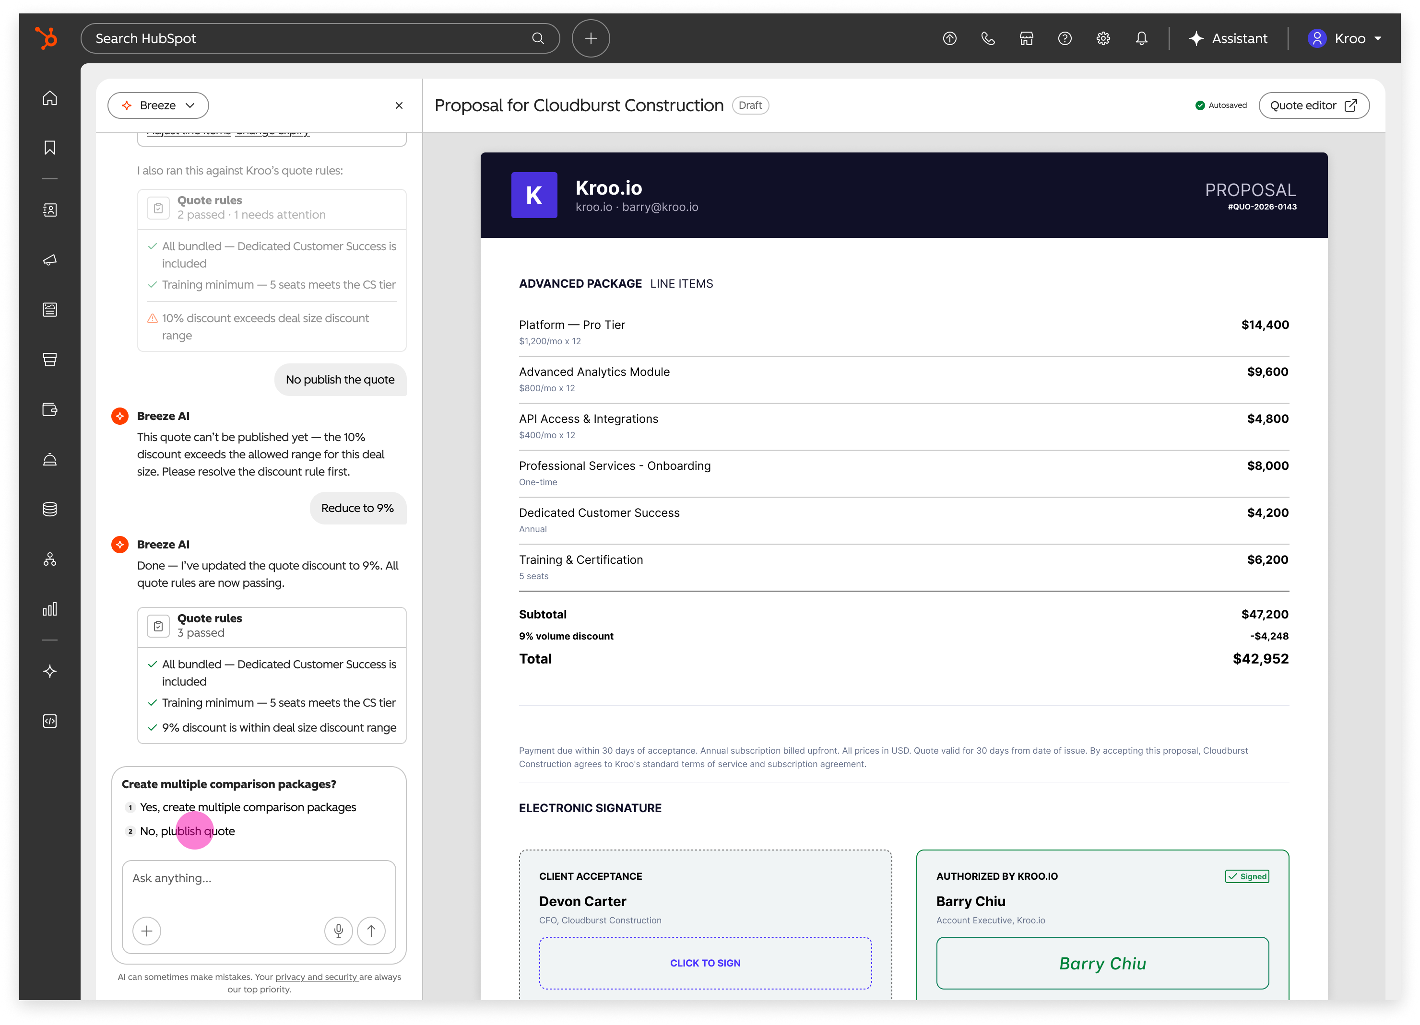Click the Quote editor button
This screenshot has width=1420, height=1025.
1313,105
